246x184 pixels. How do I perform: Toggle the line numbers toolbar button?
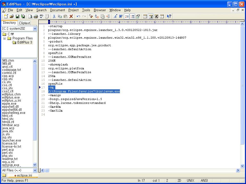click(132, 16)
